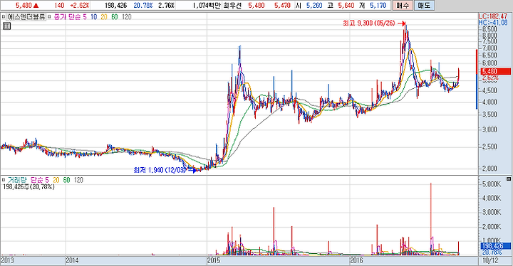
Task: Click the 3,000 price axis label
Action: pos(489,129)
